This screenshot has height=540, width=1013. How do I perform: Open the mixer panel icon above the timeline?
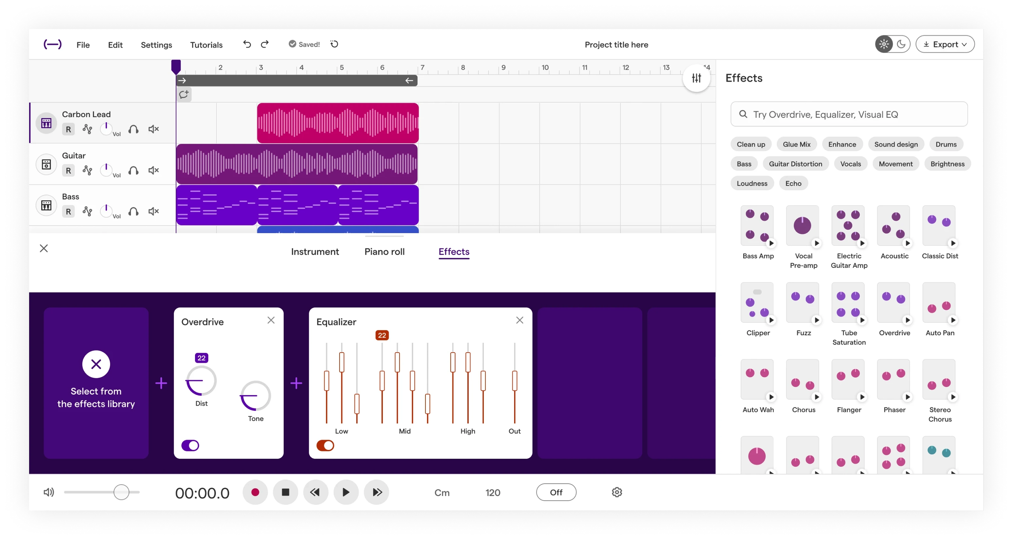(x=696, y=78)
